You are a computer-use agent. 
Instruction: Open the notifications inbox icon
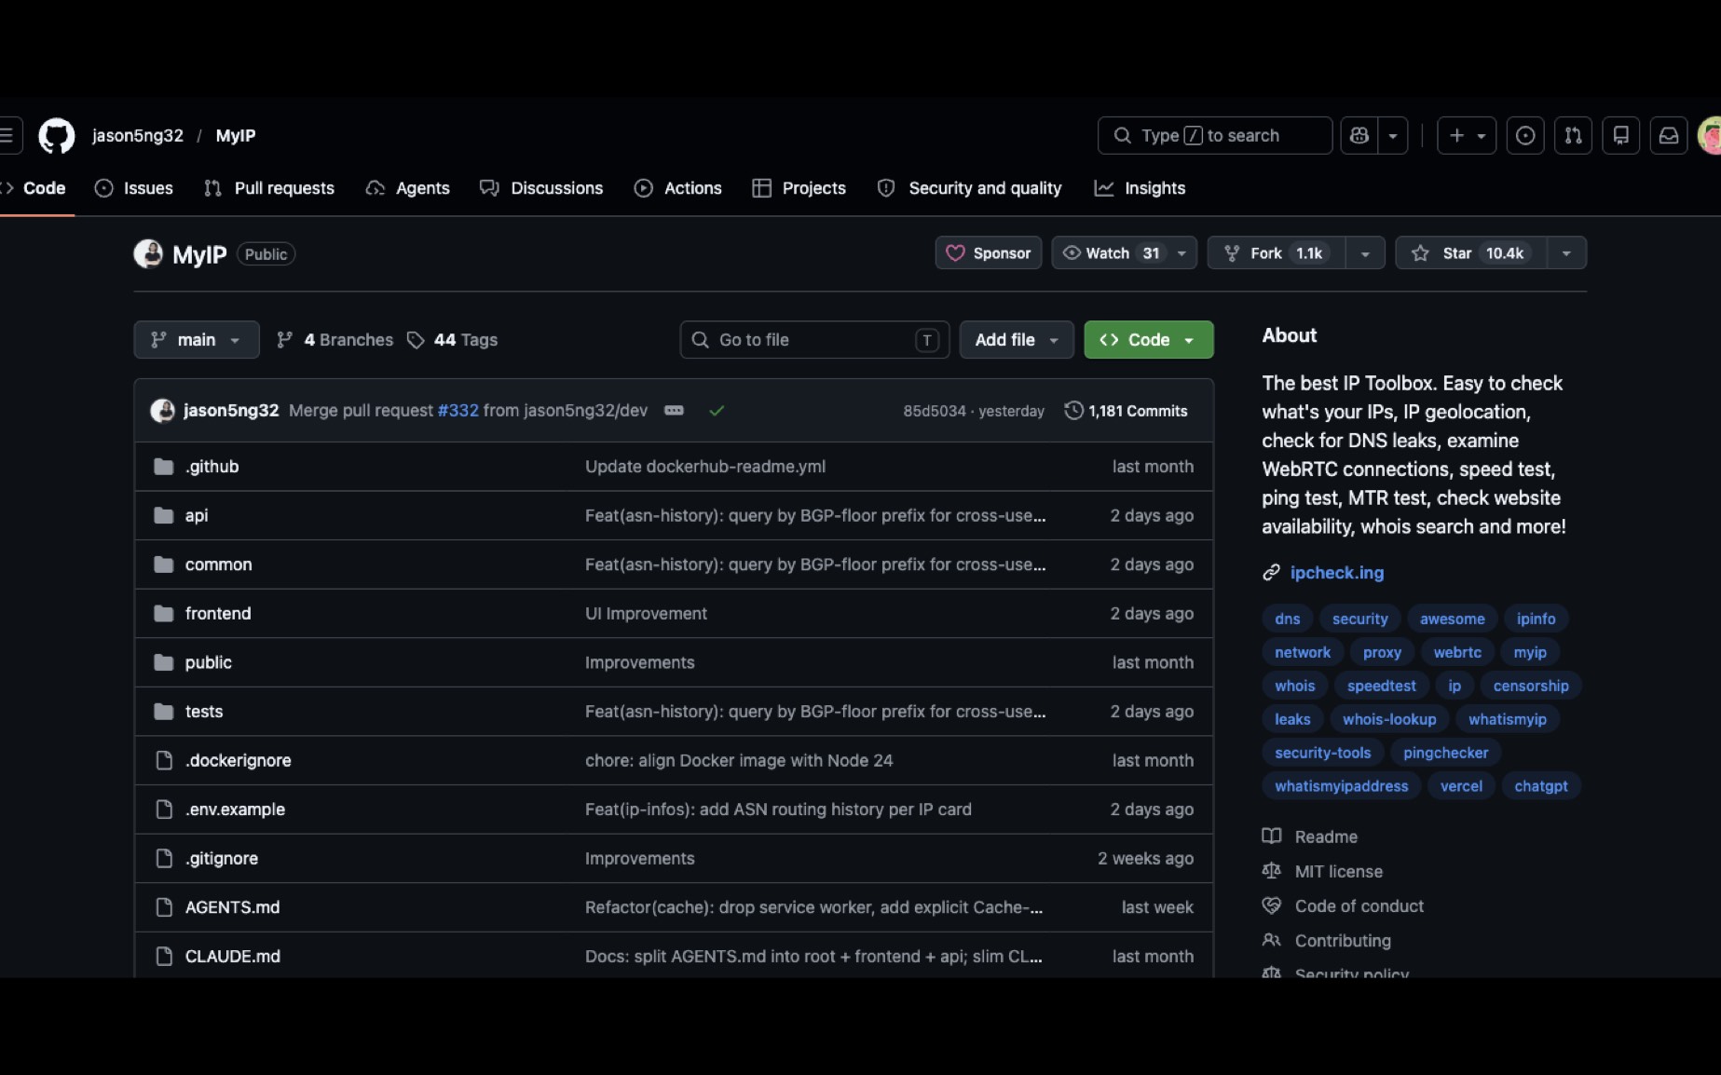[x=1669, y=136]
